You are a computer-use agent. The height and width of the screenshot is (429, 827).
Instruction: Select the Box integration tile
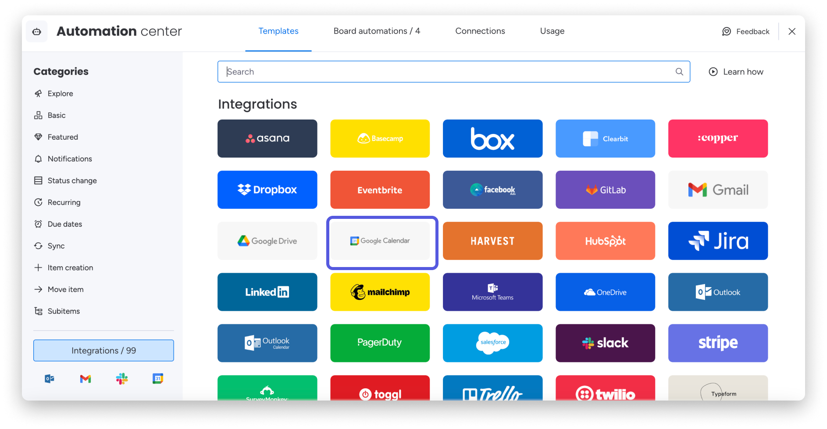492,138
